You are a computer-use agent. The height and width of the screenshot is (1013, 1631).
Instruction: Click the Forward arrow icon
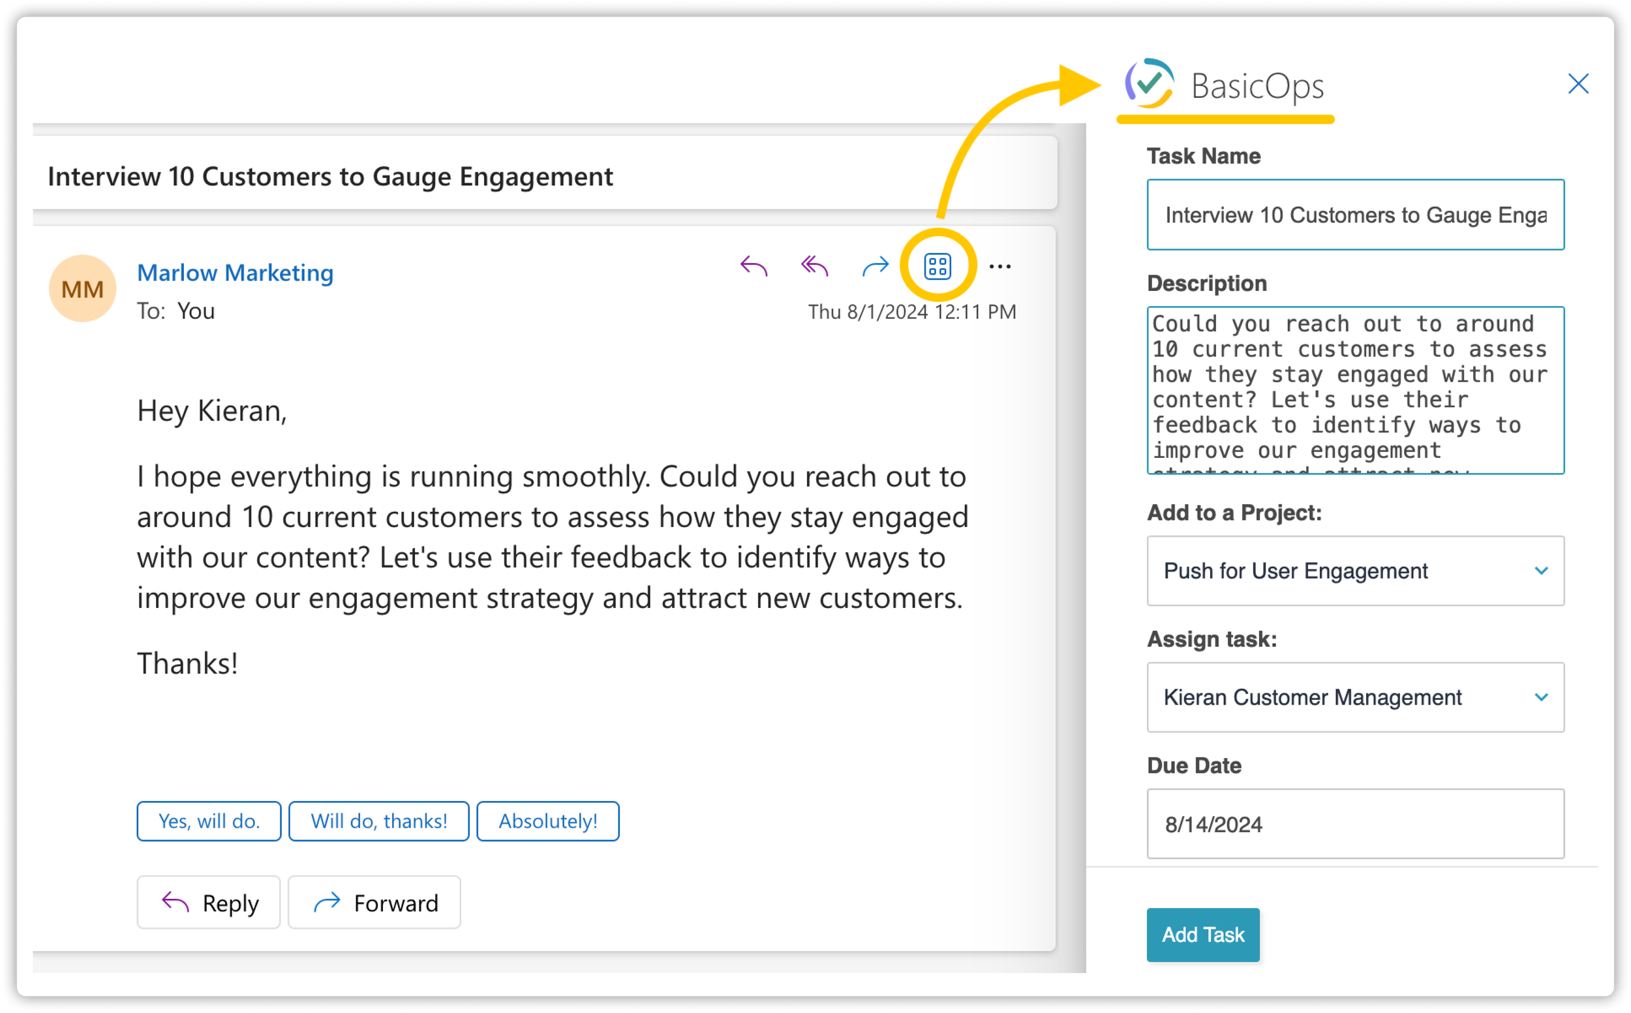coord(874,266)
